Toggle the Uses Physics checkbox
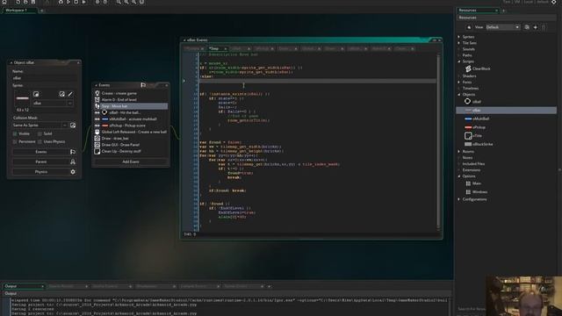 coord(40,142)
